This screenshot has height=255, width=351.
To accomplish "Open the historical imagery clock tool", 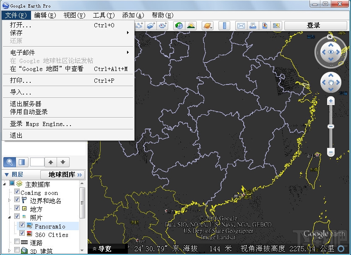I will [178, 25].
